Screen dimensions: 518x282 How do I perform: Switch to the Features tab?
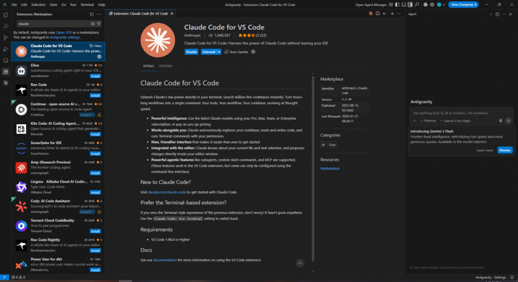click(165, 66)
